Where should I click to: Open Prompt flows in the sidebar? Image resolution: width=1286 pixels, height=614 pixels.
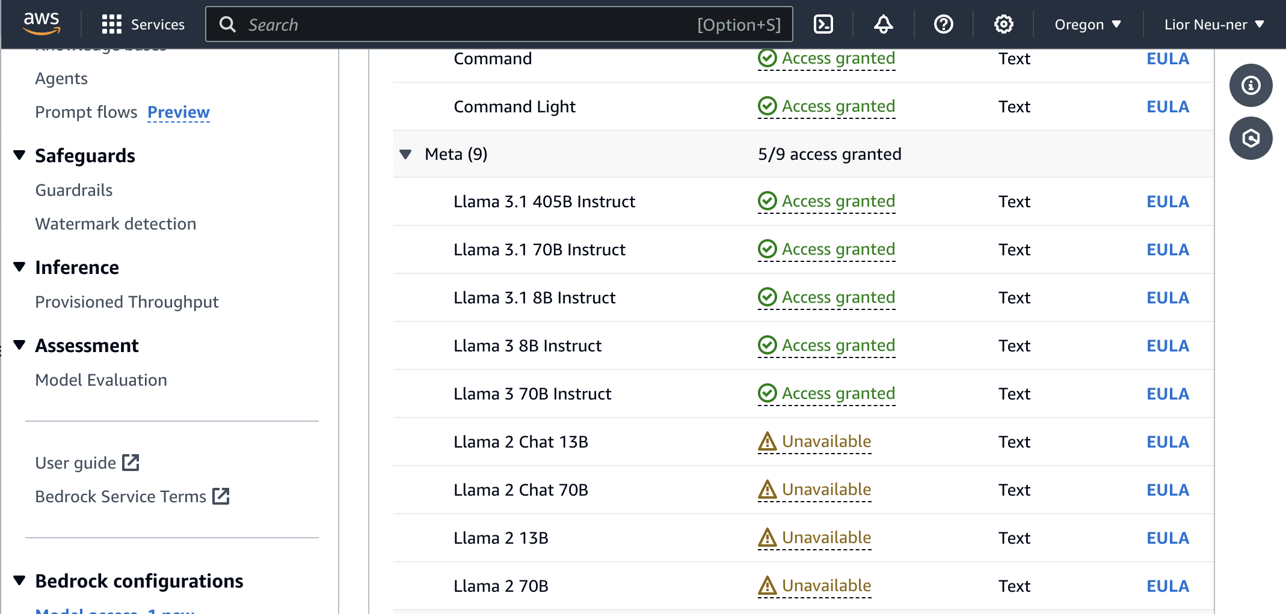point(86,112)
